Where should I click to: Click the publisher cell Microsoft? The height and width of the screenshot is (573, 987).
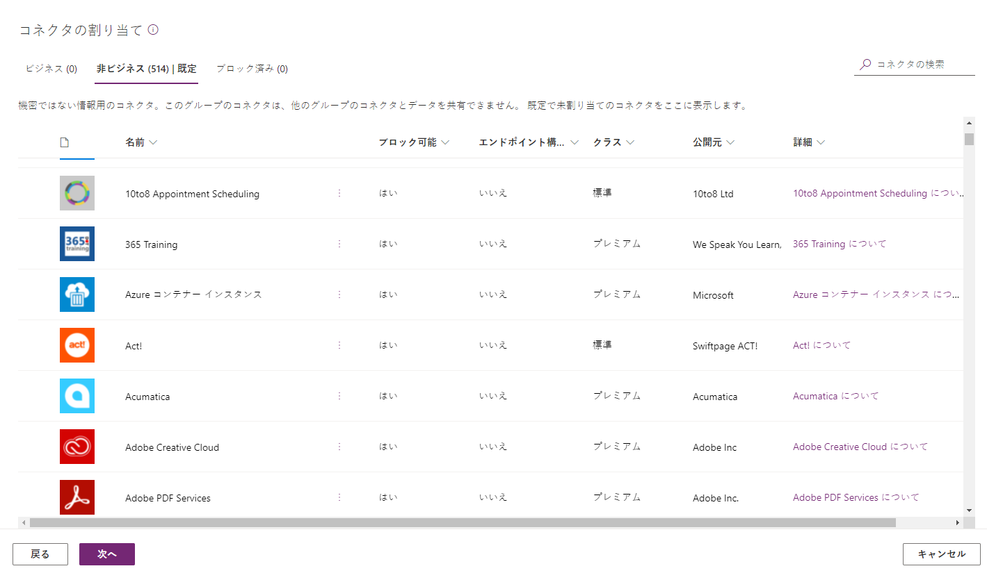[713, 296]
